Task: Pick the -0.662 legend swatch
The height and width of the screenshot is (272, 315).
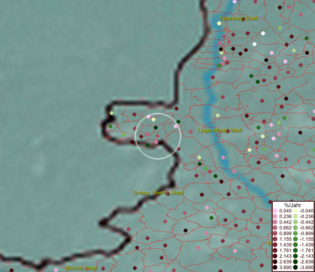Action: [x=296, y=228]
